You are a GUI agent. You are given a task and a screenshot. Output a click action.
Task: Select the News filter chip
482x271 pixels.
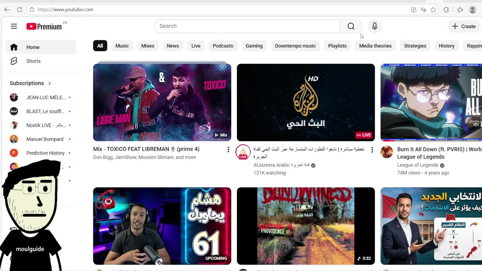pos(173,46)
